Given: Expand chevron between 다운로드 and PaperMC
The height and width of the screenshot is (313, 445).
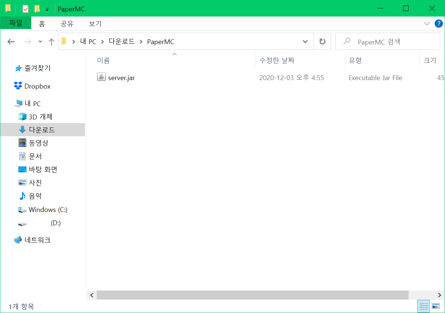Looking at the screenshot, I should (141, 42).
